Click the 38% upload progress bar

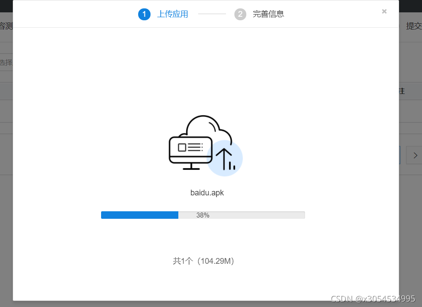[203, 215]
